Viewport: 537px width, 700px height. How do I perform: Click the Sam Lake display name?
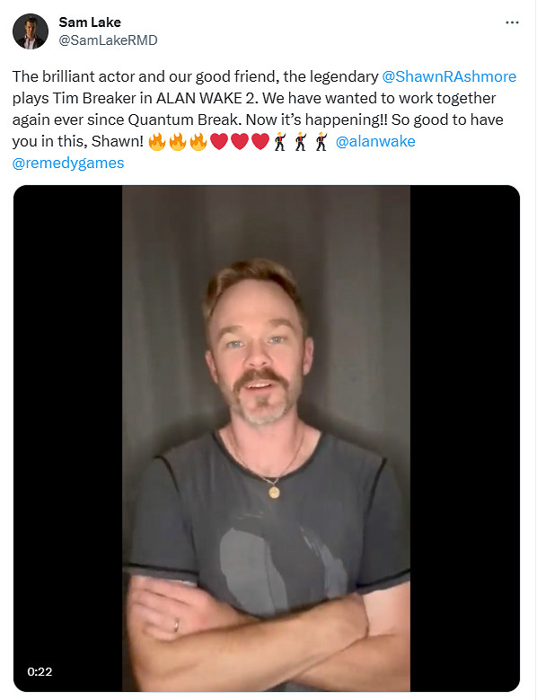(90, 22)
